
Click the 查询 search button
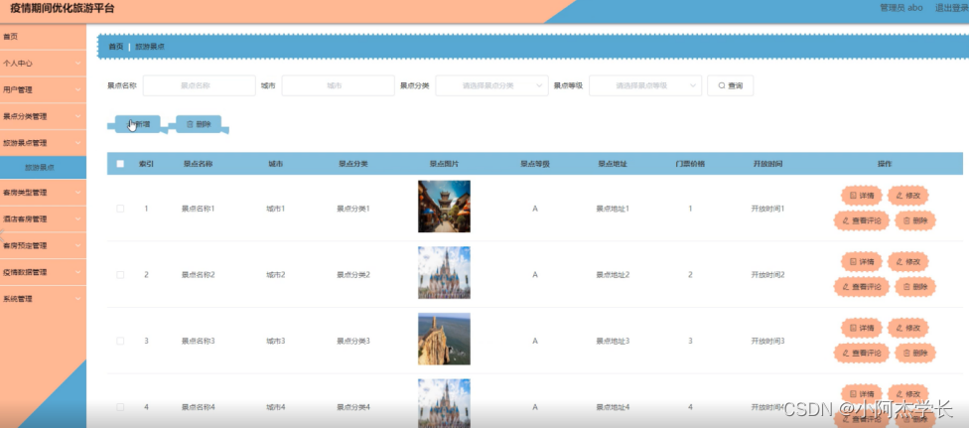click(730, 86)
